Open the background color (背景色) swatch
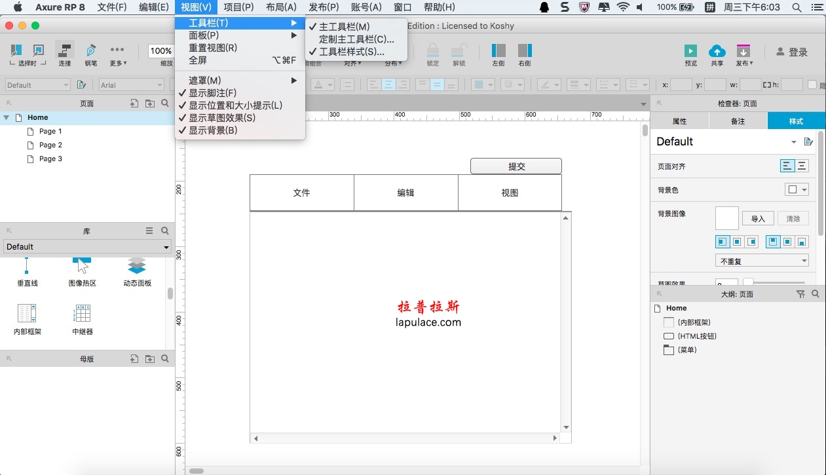 pos(797,190)
